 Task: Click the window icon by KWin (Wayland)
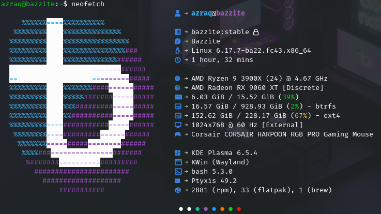coord(178,162)
